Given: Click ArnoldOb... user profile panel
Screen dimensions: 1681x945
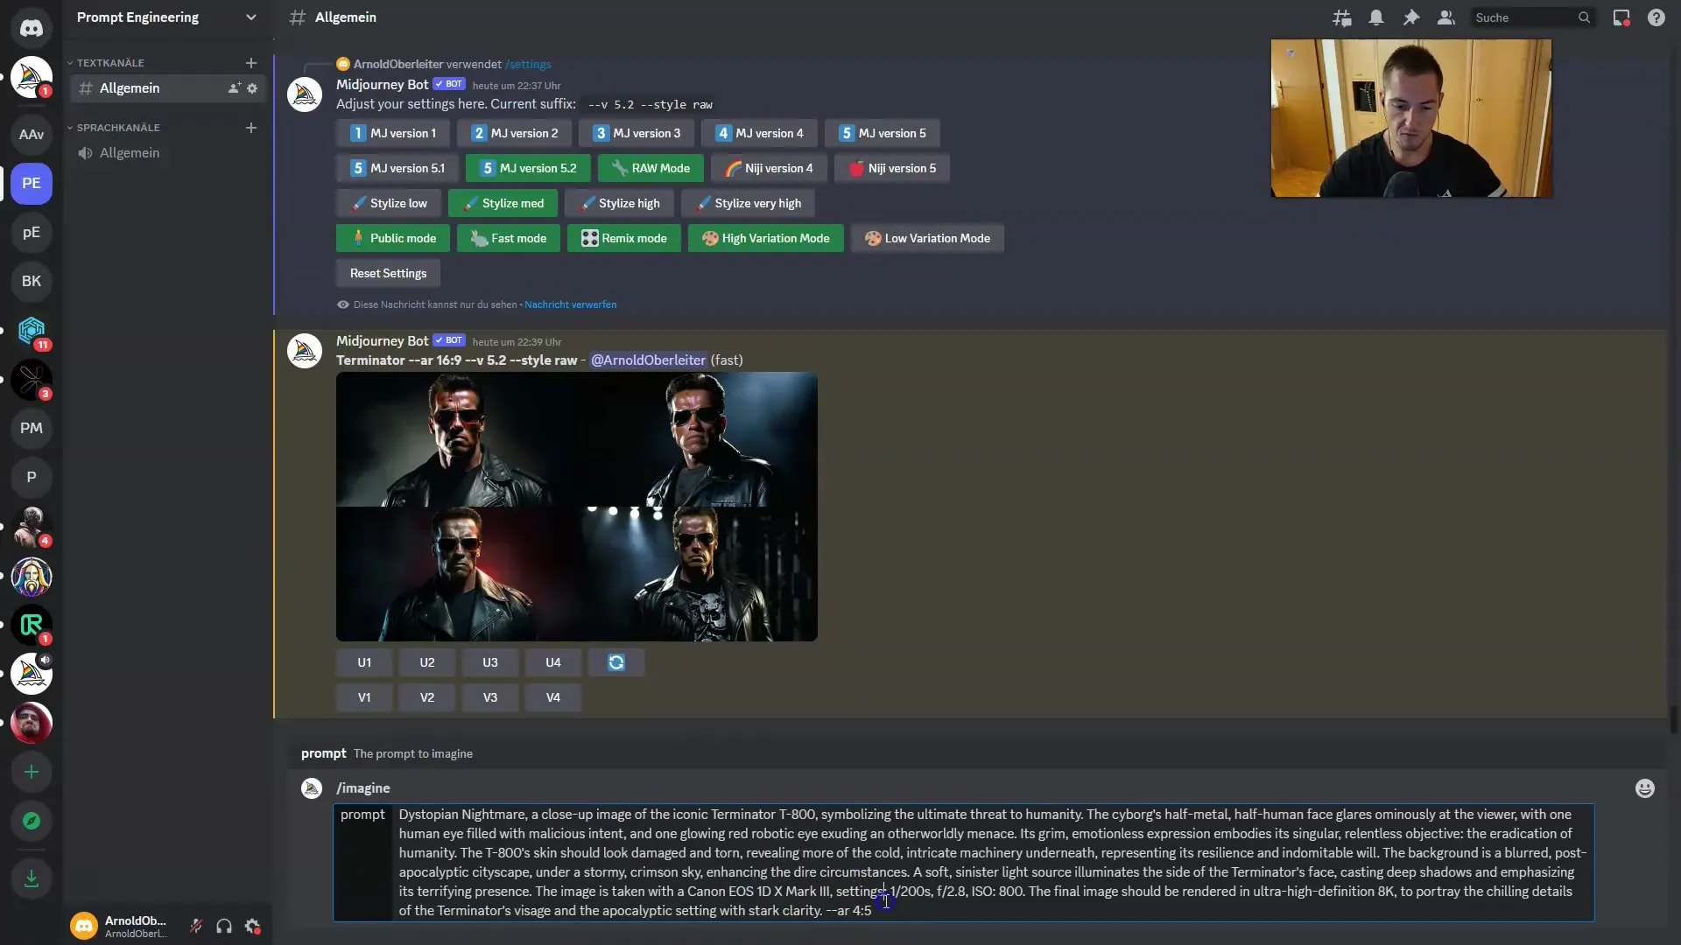Looking at the screenshot, I should tap(123, 926).
